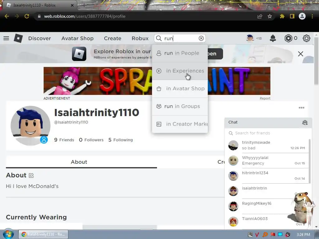The width and height of the screenshot is (319, 239).
Task: View the 9 Friends list
Action: [64, 140]
